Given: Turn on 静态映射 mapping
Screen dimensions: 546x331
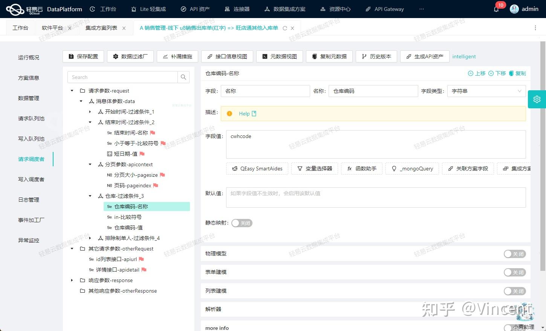Looking at the screenshot, I should (x=242, y=223).
